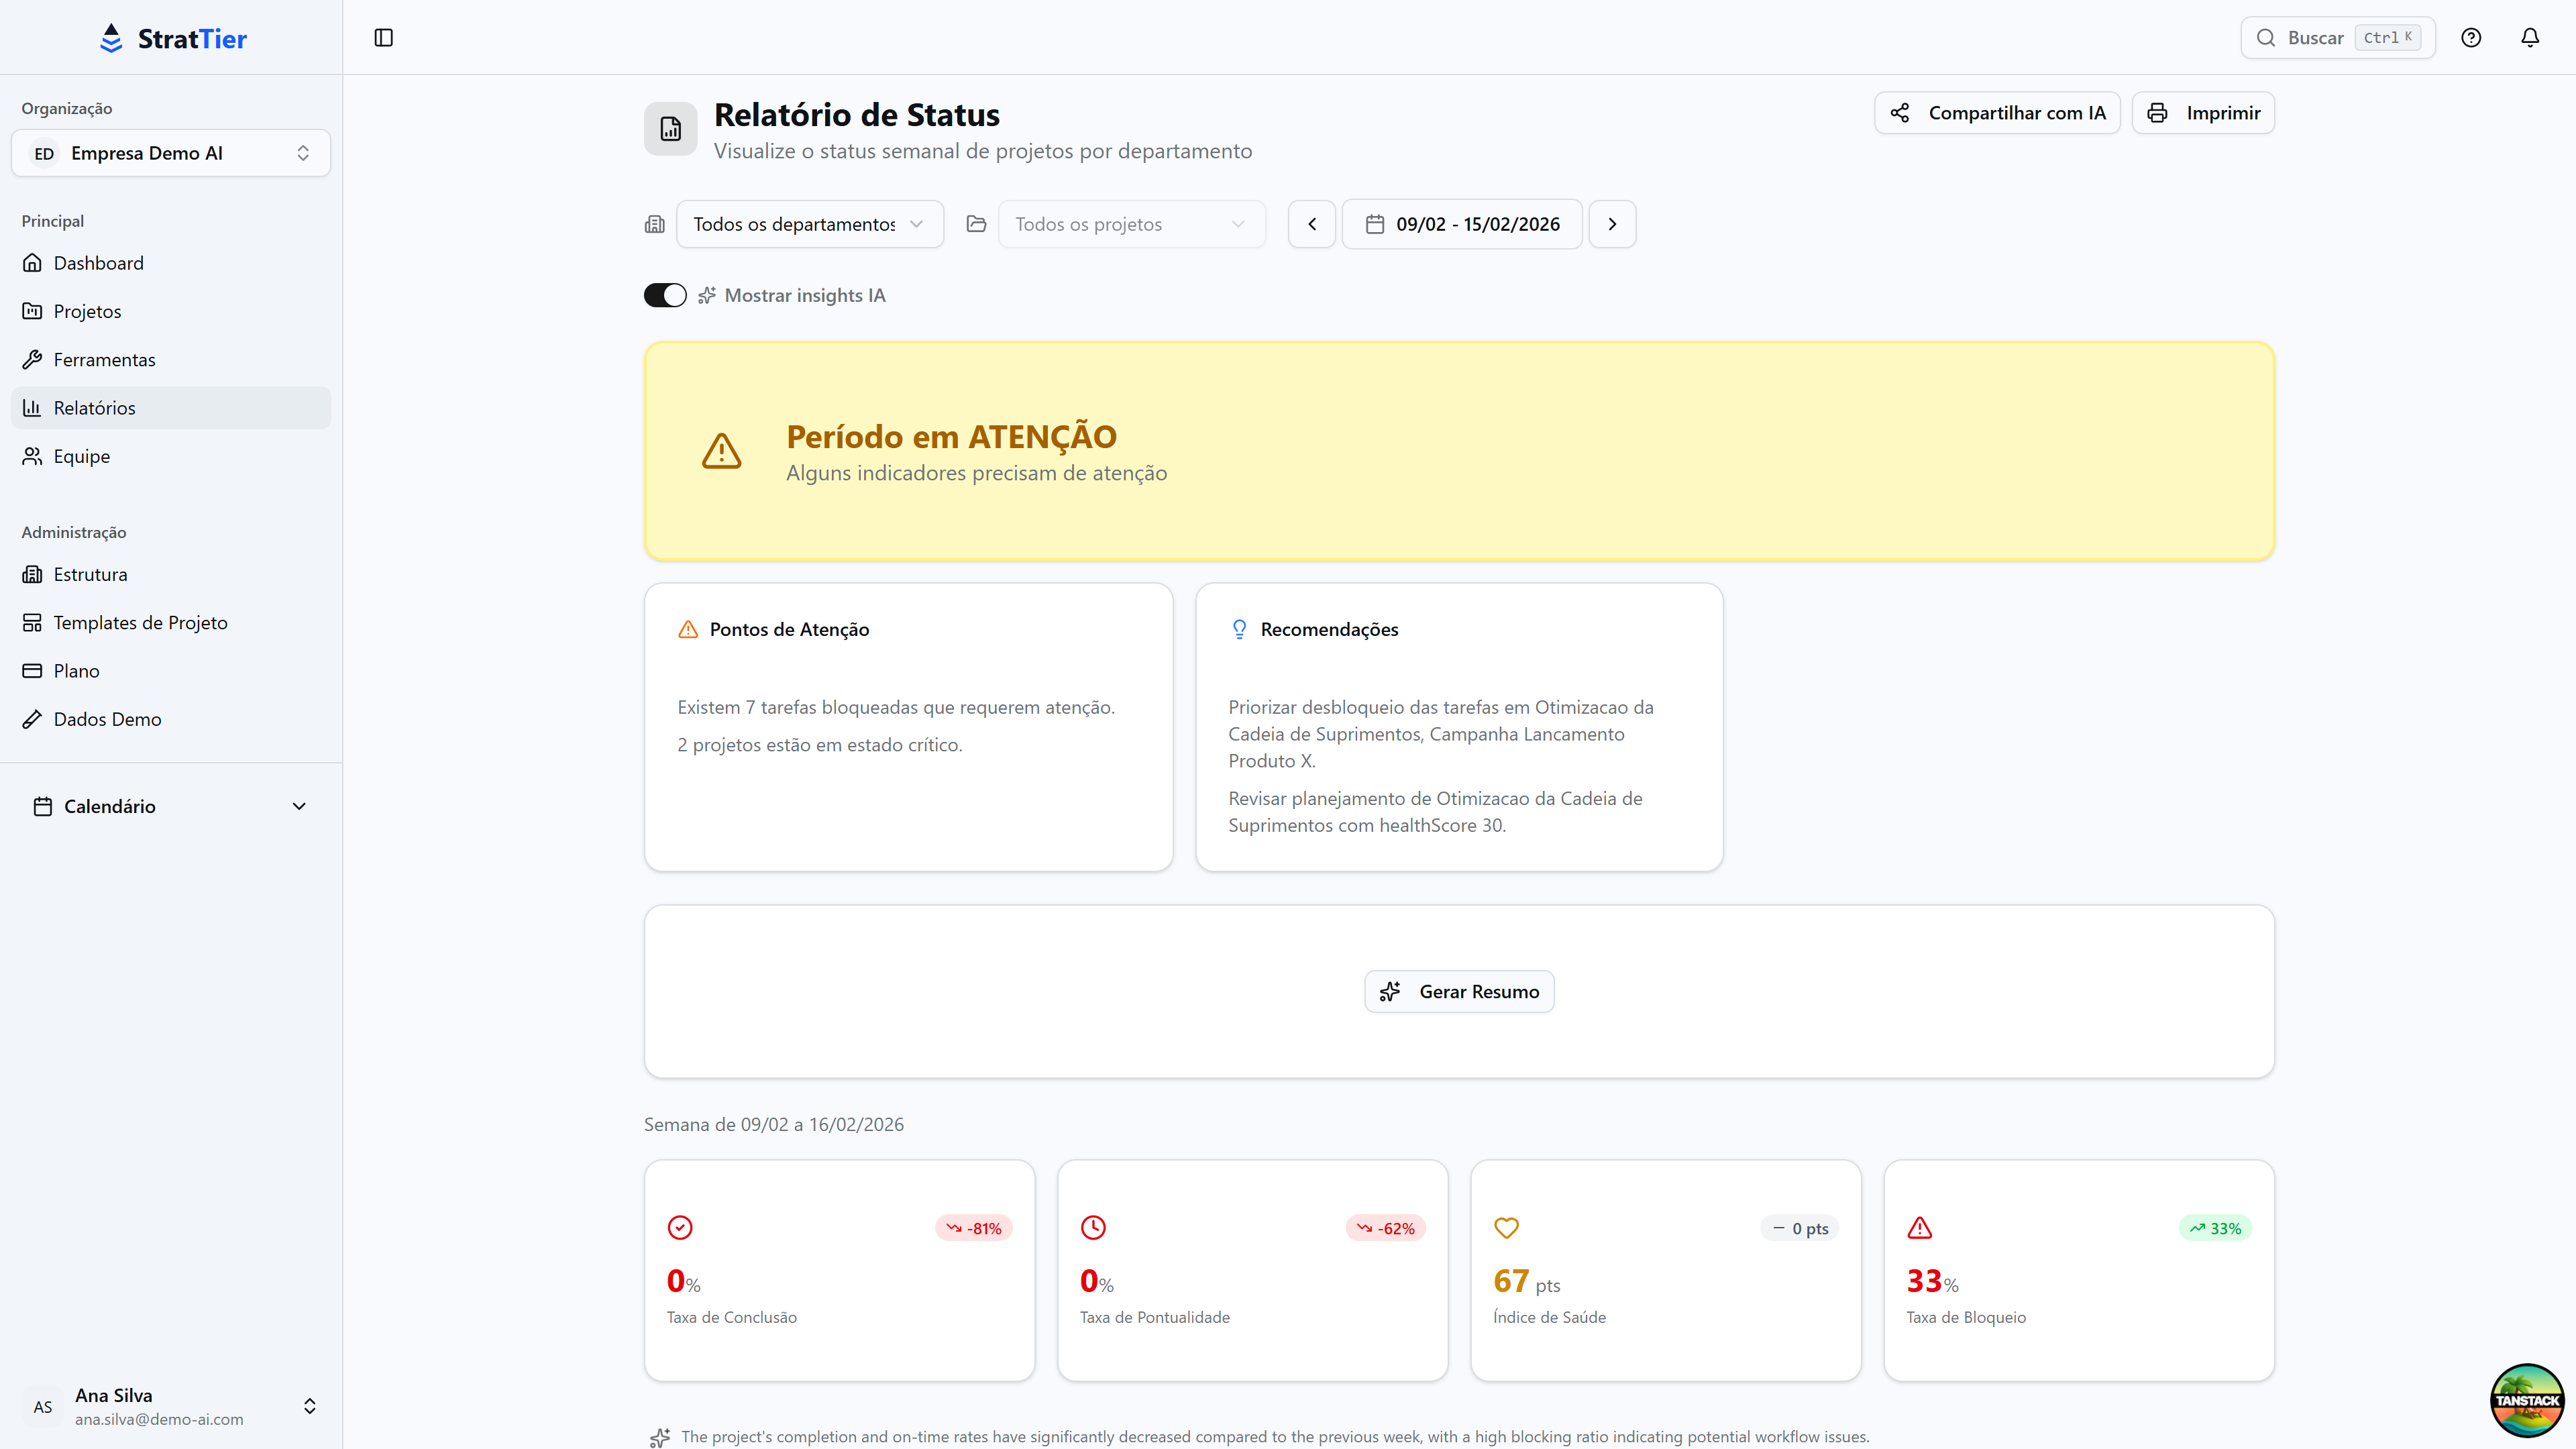The height and width of the screenshot is (1449, 2576).
Task: Click the help question mark icon
Action: (x=2471, y=37)
